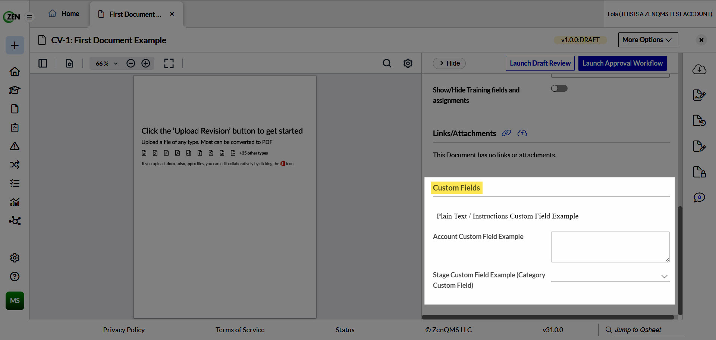
Task: Click the Account Custom Field Example textarea
Action: (610, 247)
